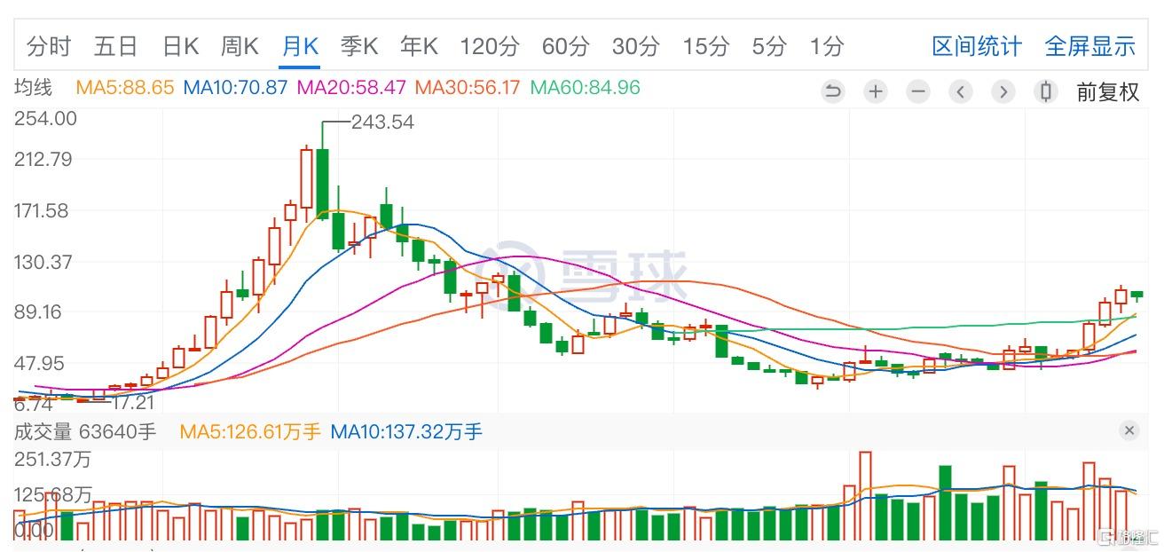Open the 15分 interval option
Screen dimensions: 1164x552
click(705, 47)
